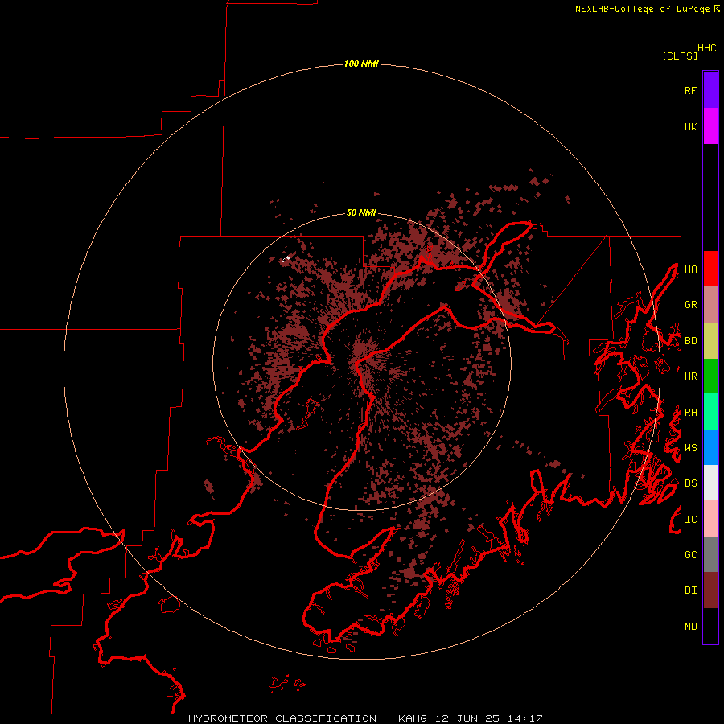Click the GC gray legend swatch
Screen dimensions: 724x724
click(710, 554)
